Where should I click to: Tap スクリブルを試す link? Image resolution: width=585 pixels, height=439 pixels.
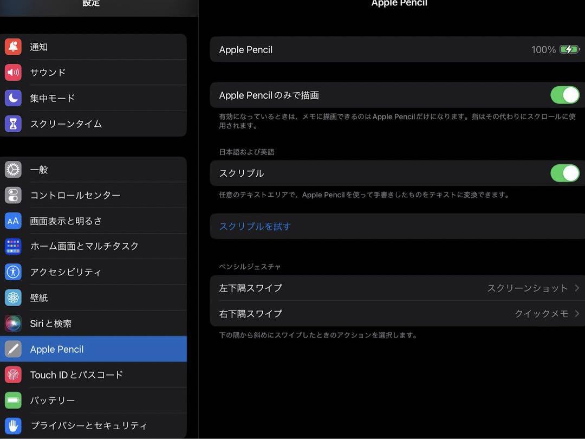(255, 226)
